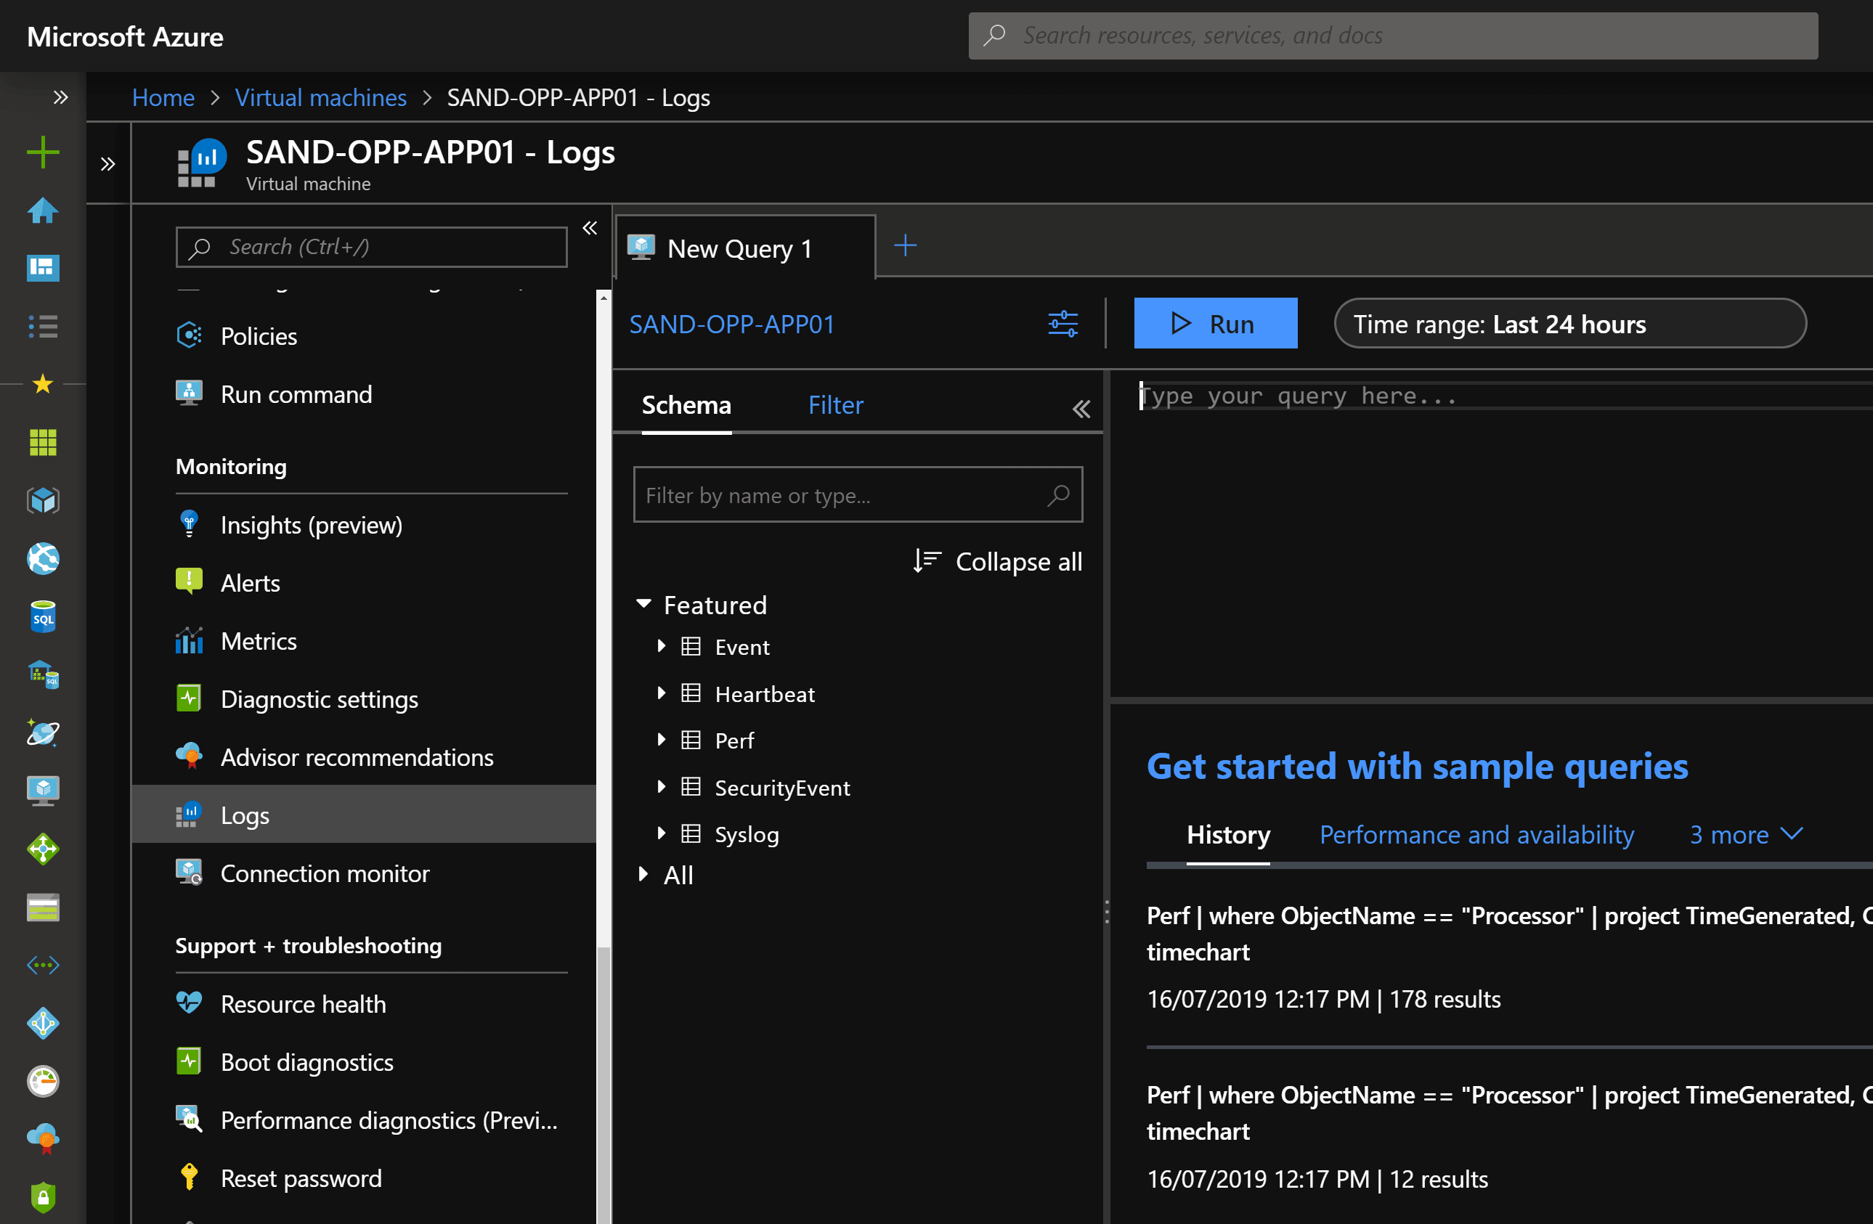Viewport: 1873px width, 1224px height.
Task: Click the search magnifier in schema filter
Action: tap(1058, 495)
